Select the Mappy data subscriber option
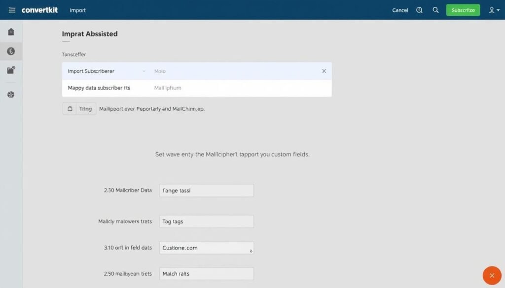The width and height of the screenshot is (505, 288). pyautogui.click(x=99, y=87)
